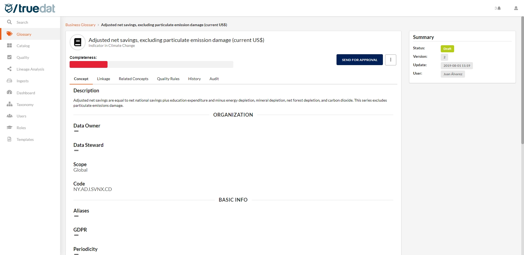
Task: Open Ingests via the drive icon
Action: [x=9, y=81]
